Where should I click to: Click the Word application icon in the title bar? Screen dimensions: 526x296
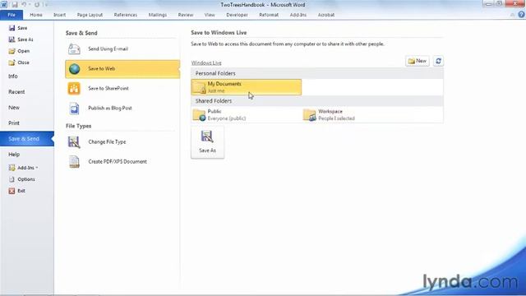point(3,4)
